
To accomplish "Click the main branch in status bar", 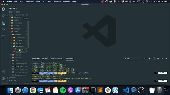I will click(x=5, y=83).
